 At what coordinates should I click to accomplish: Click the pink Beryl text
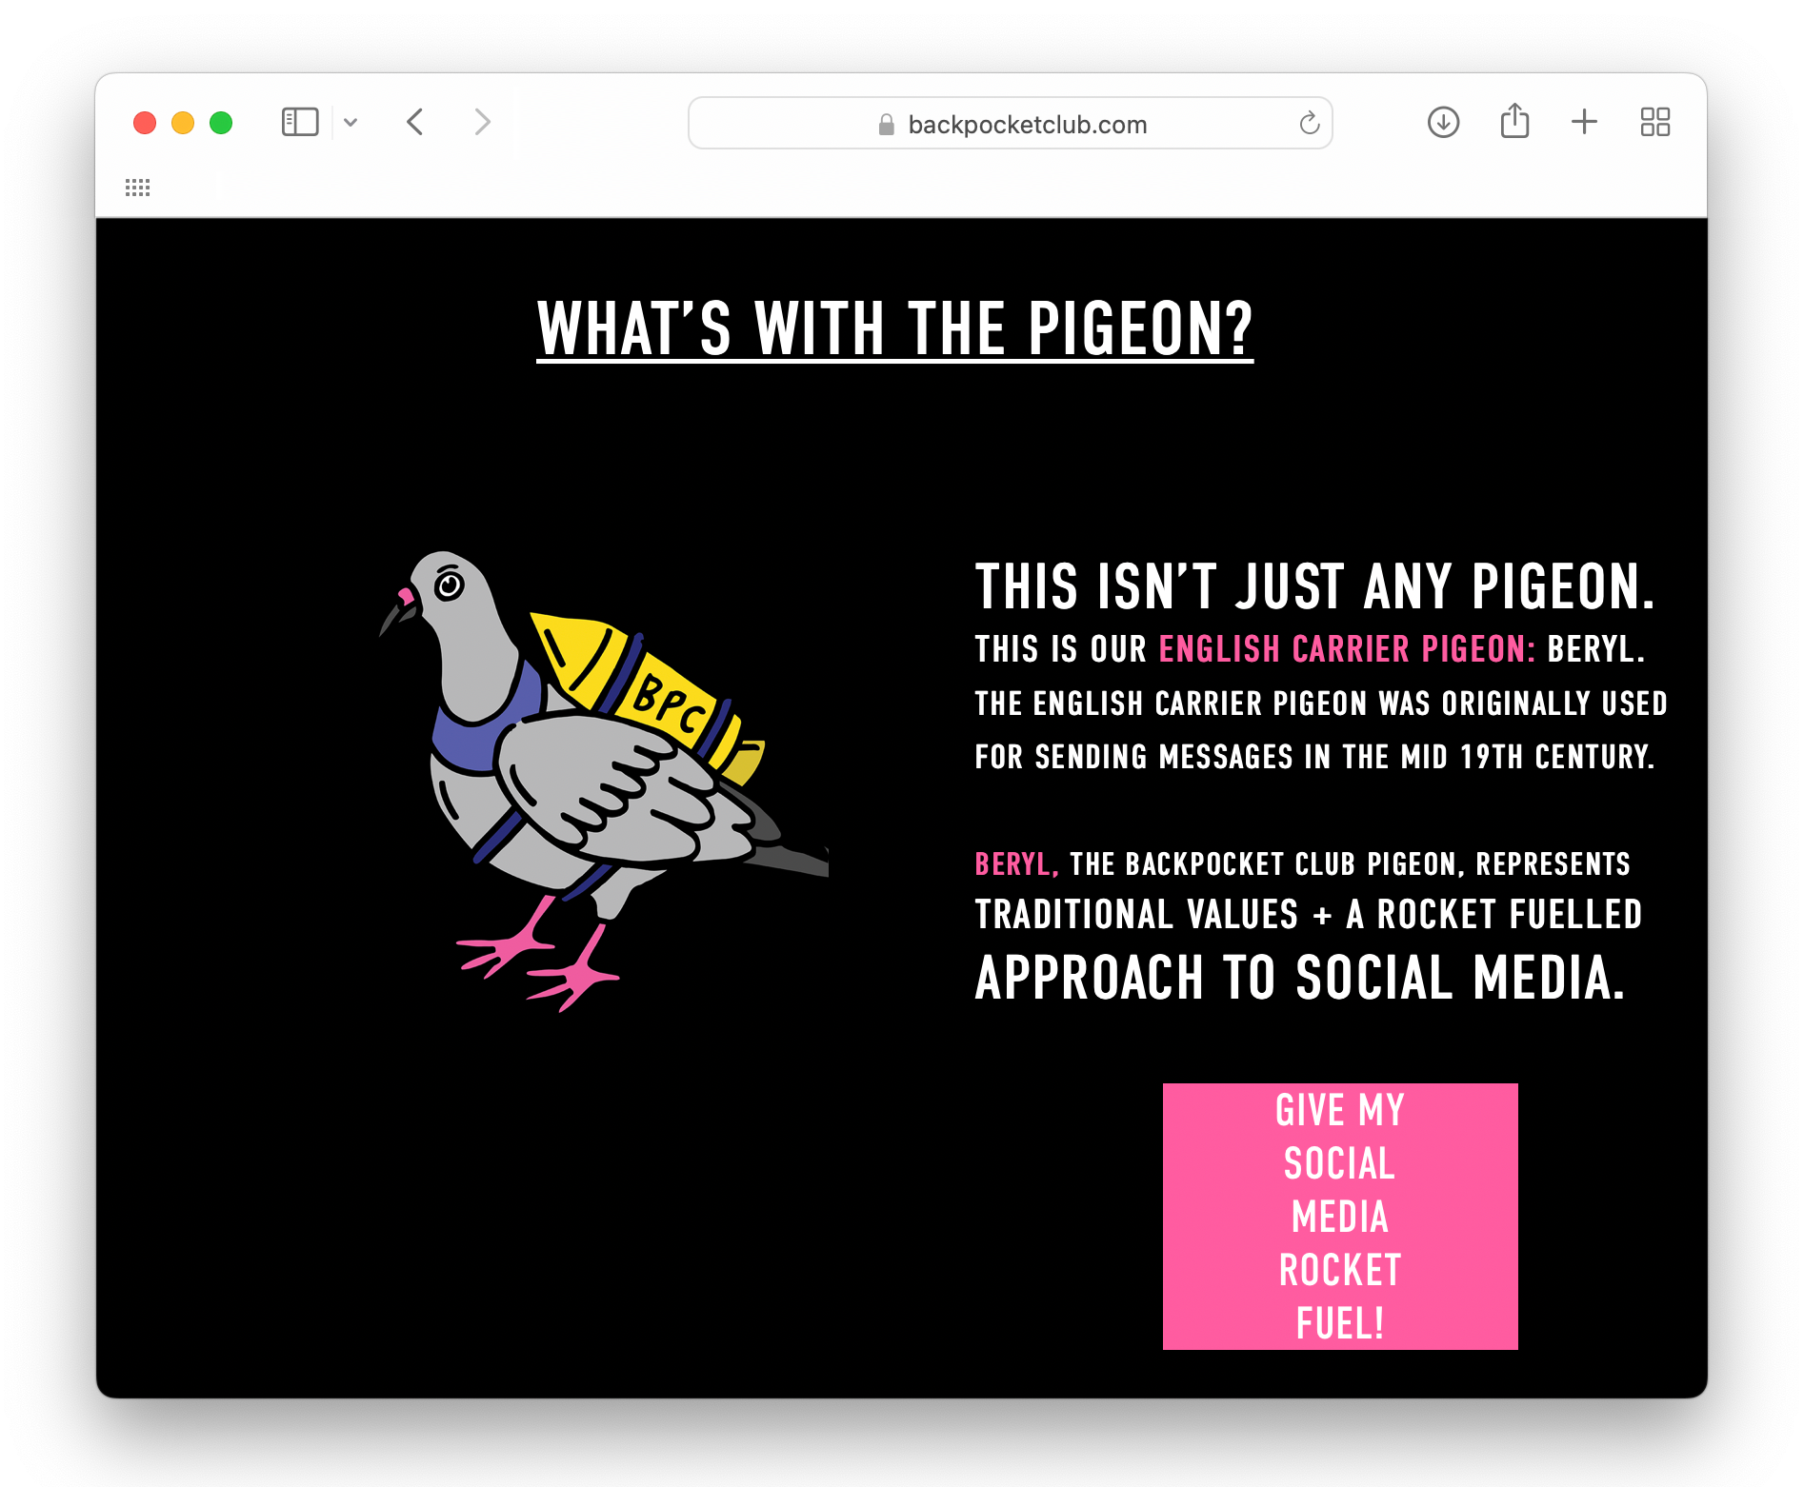1016,864
